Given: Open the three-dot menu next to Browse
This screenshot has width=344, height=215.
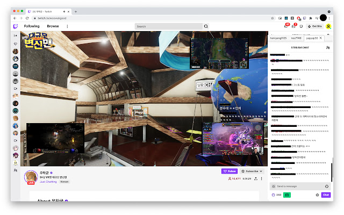Looking at the screenshot, I should tap(67, 26).
